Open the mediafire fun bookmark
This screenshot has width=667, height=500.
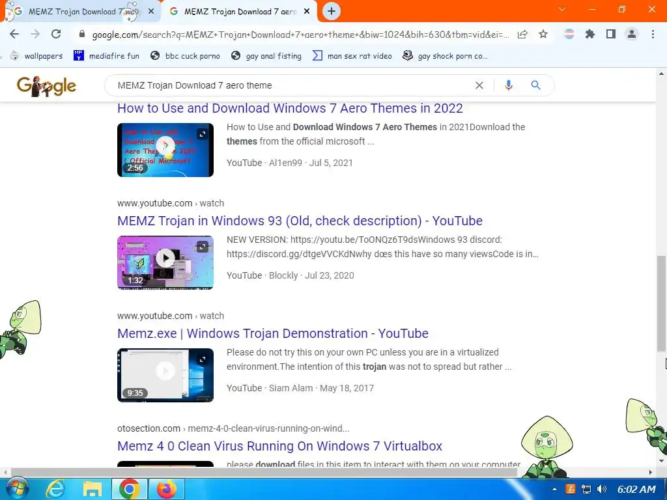coord(106,56)
